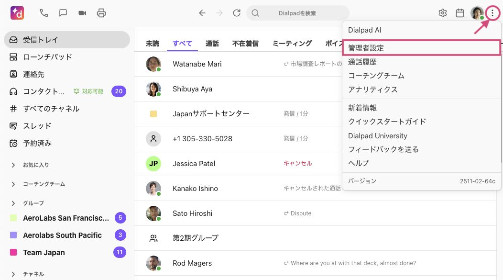Screen dimensions: 503x280
Task: Expand the コーチングチーム sidebar section
Action: tap(13, 184)
